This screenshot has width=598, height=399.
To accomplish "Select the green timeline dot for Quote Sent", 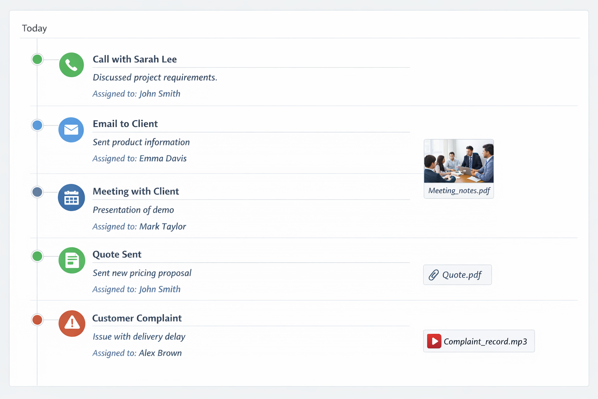I will click(x=37, y=256).
